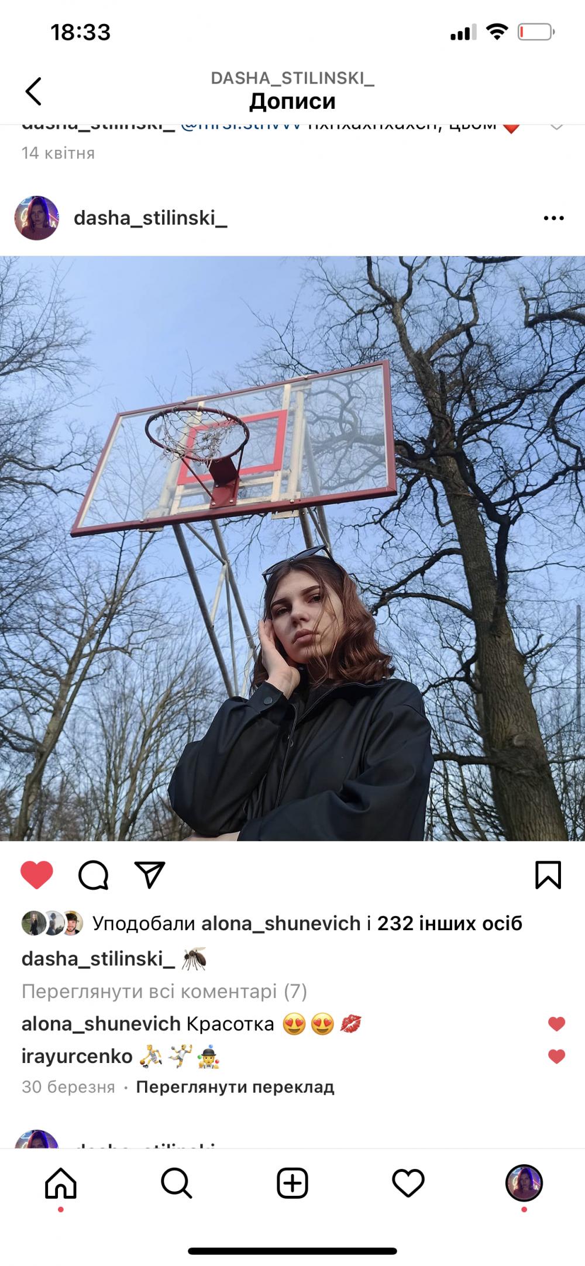Image resolution: width=585 pixels, height=1266 pixels.
Task: Tap the basketball hoop photo
Action: point(292,548)
